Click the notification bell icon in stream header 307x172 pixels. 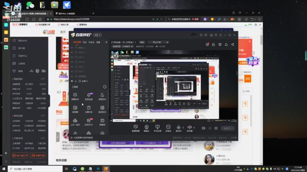coord(226,44)
